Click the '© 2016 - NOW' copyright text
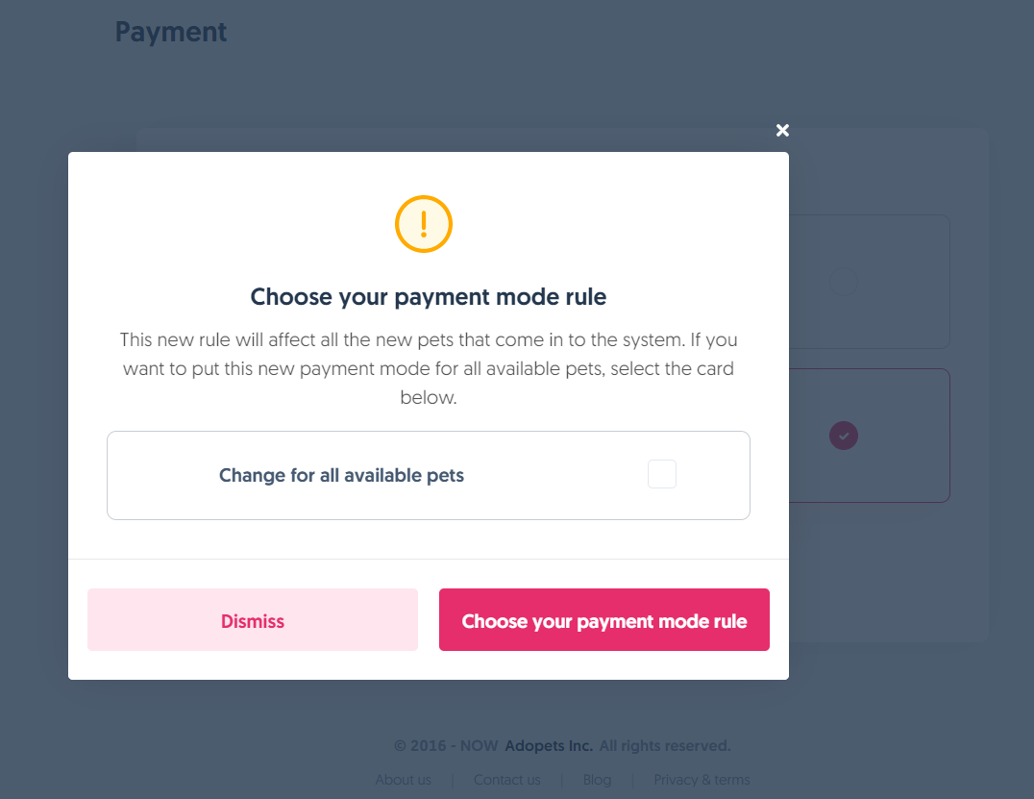This screenshot has width=1034, height=799. point(445,746)
